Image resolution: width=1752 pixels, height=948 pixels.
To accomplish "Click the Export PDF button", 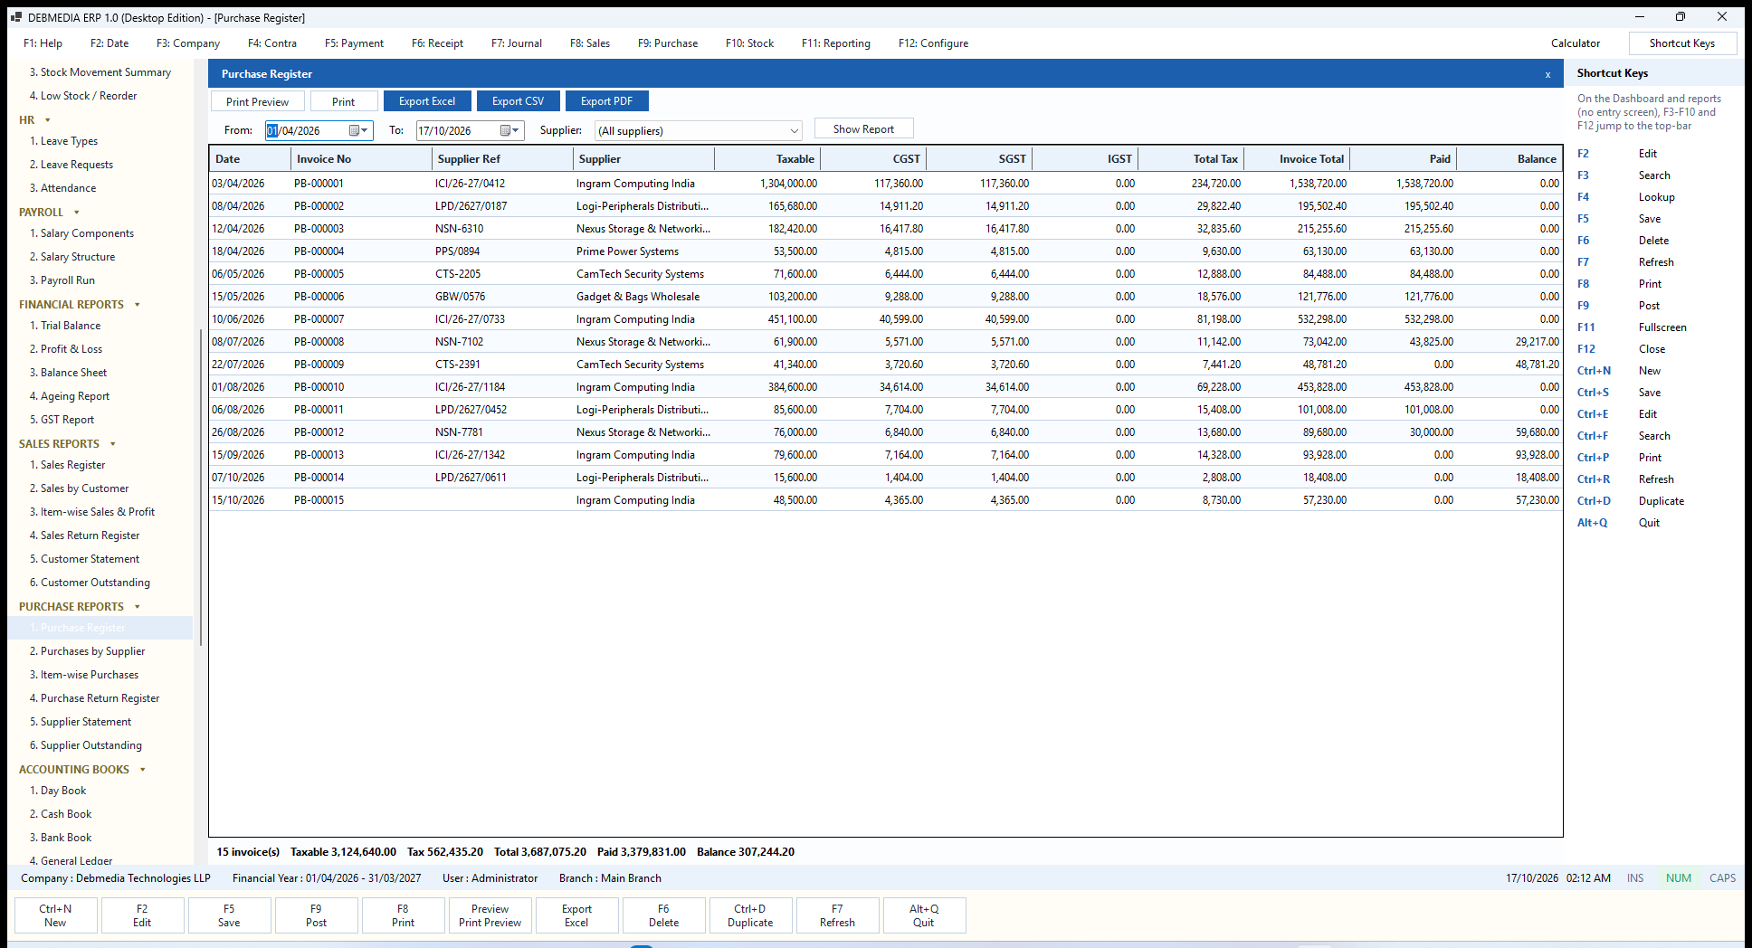I will pos(606,101).
